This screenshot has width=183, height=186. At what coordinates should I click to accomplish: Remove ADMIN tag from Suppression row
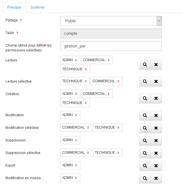76,140
